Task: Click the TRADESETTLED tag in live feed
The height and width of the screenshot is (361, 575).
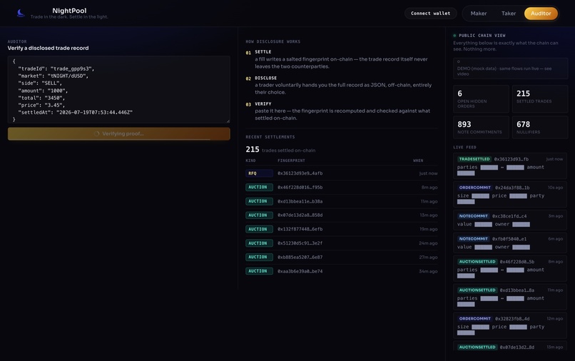Action: [x=474, y=159]
